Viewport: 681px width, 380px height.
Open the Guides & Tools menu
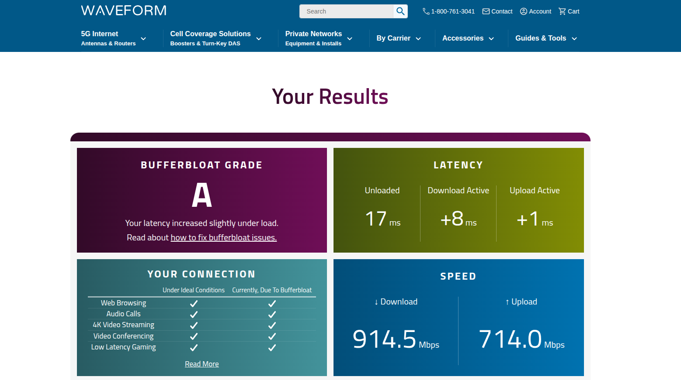[546, 38]
